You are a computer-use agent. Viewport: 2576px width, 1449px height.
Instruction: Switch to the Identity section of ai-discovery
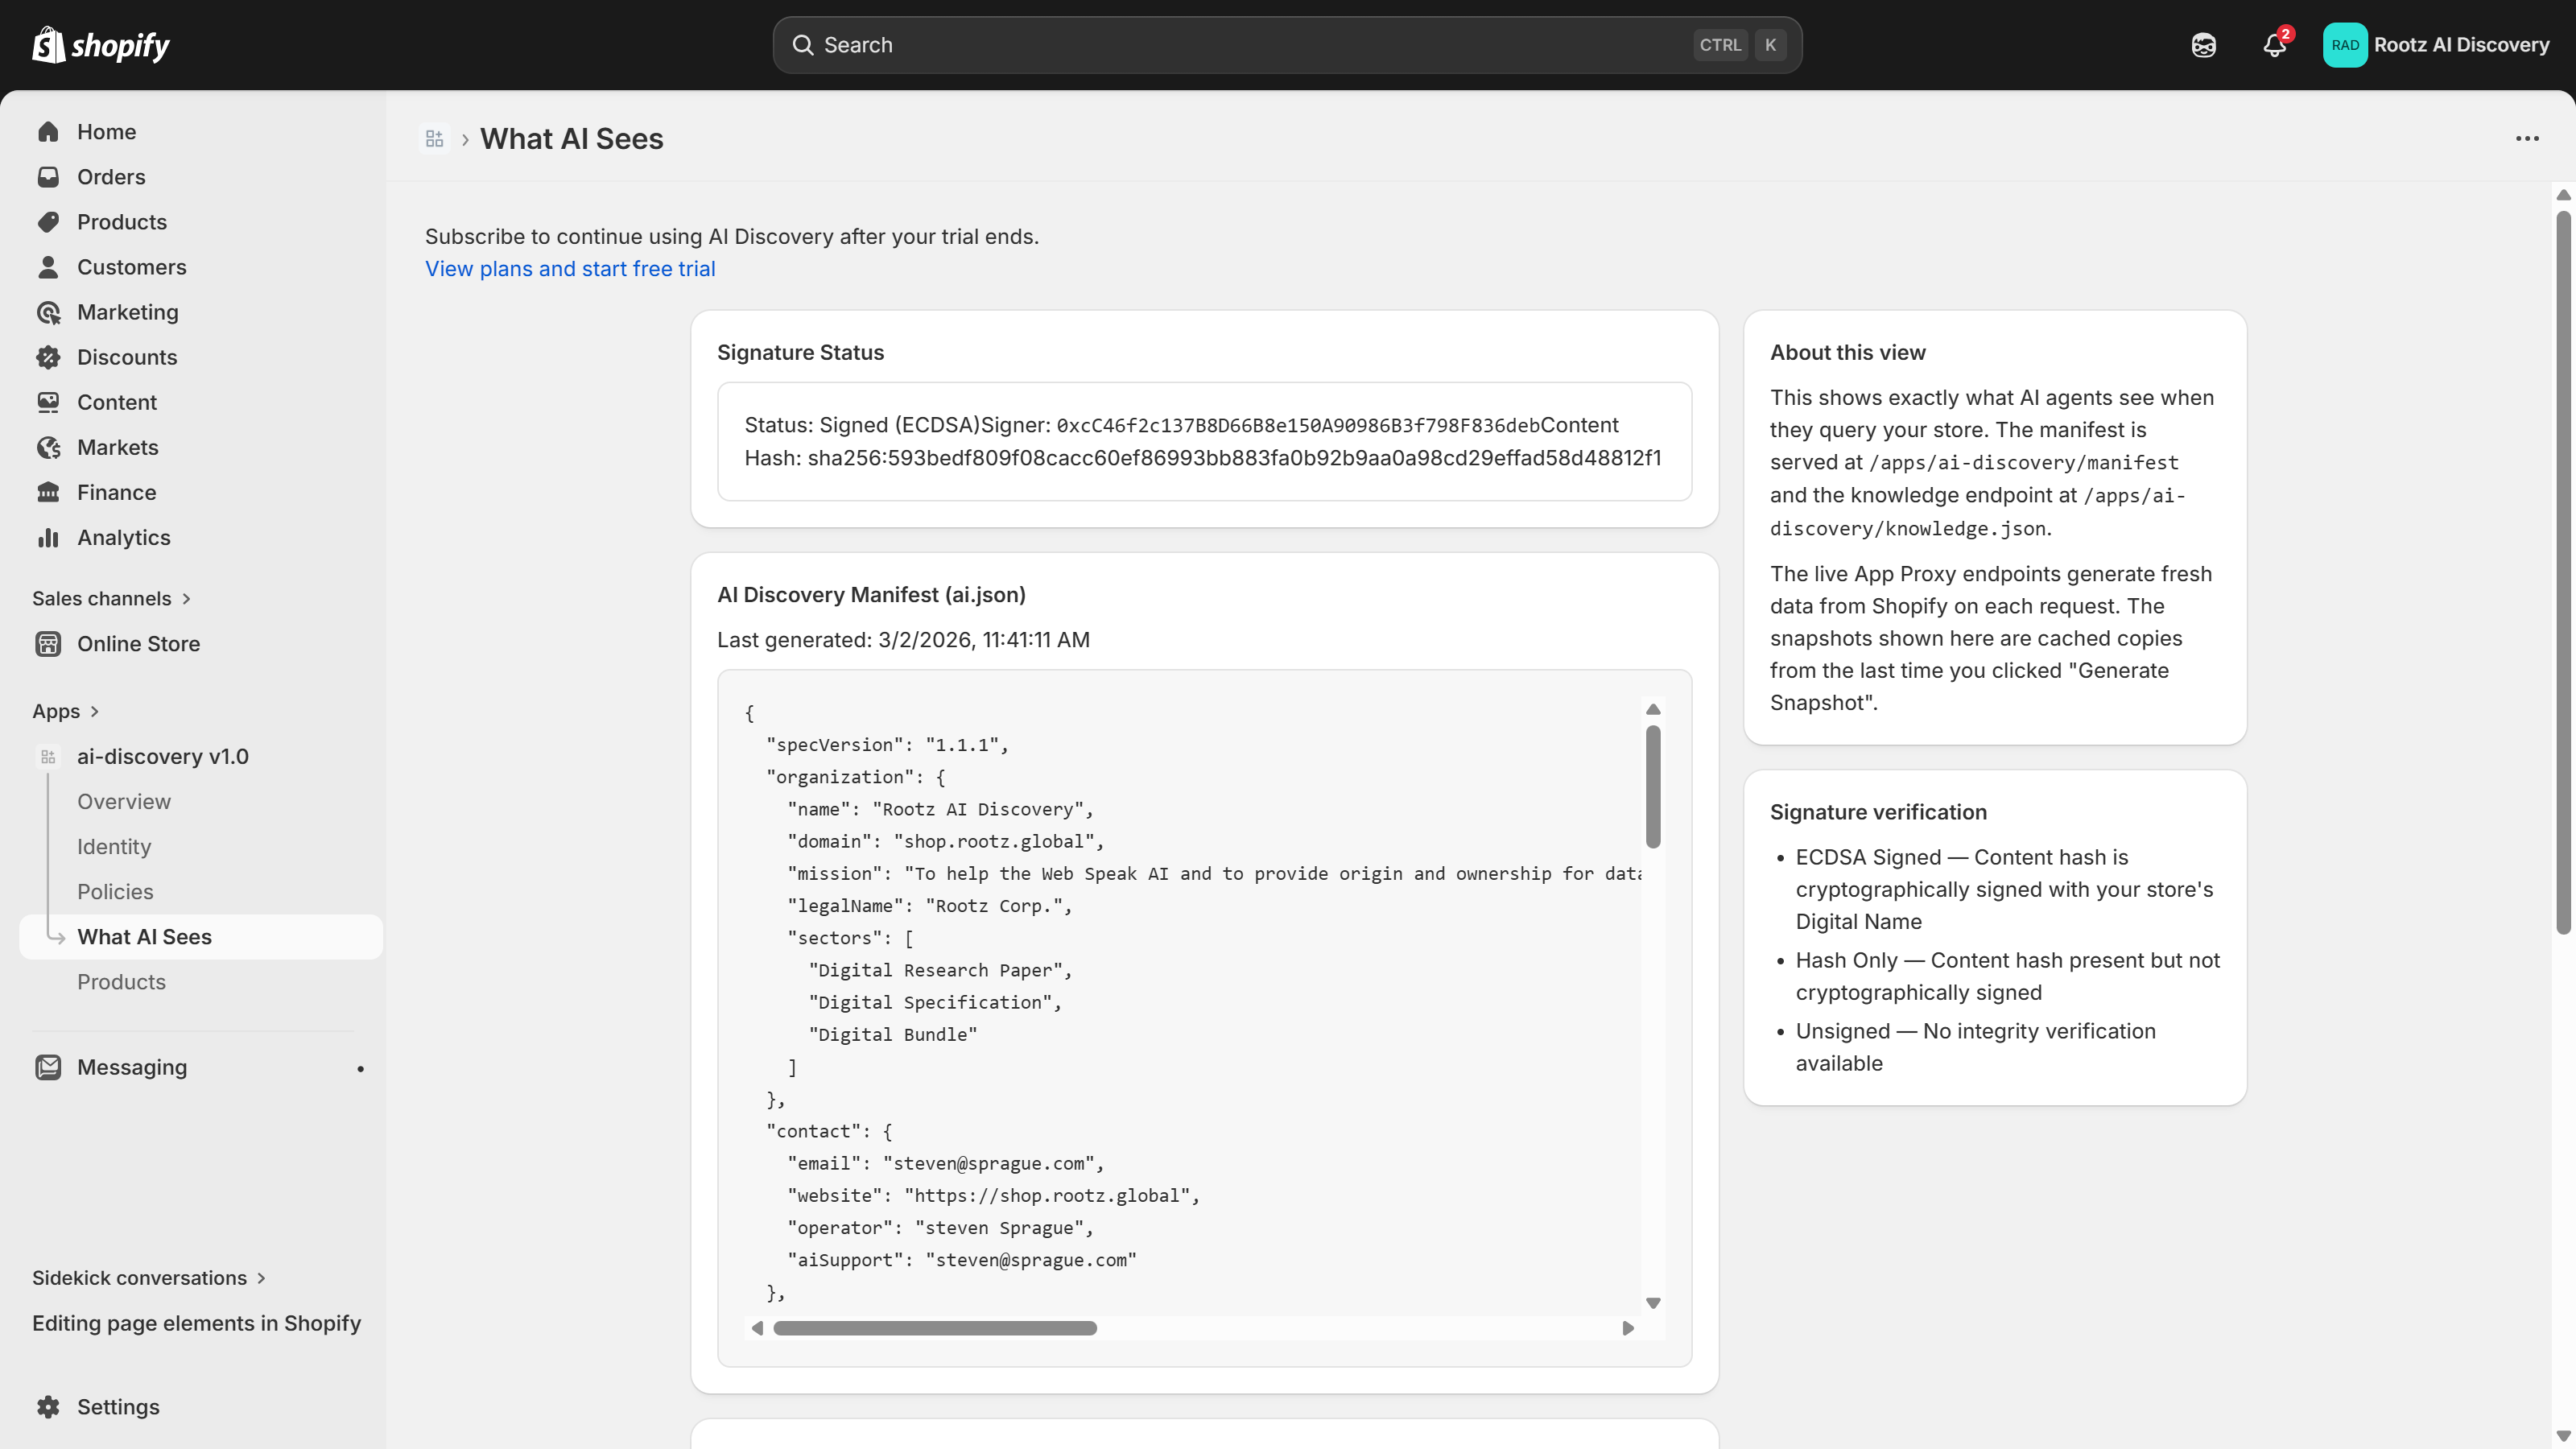click(x=114, y=846)
